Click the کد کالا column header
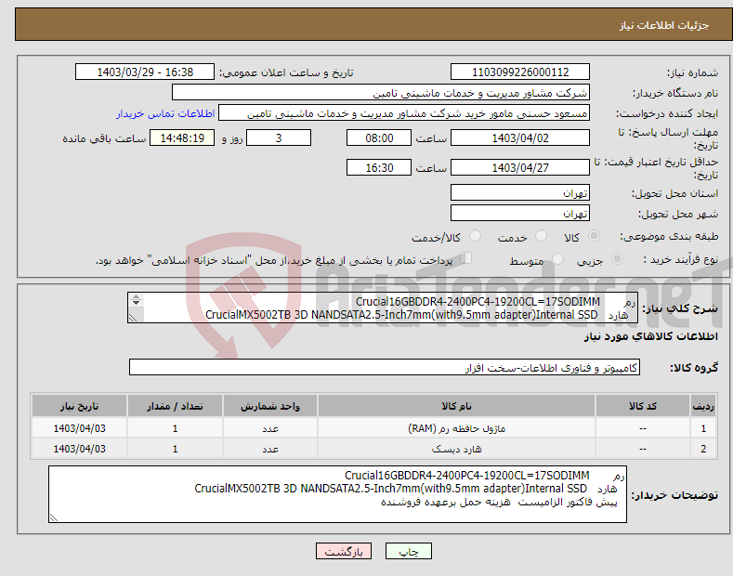The height and width of the screenshot is (576, 733). point(643,406)
